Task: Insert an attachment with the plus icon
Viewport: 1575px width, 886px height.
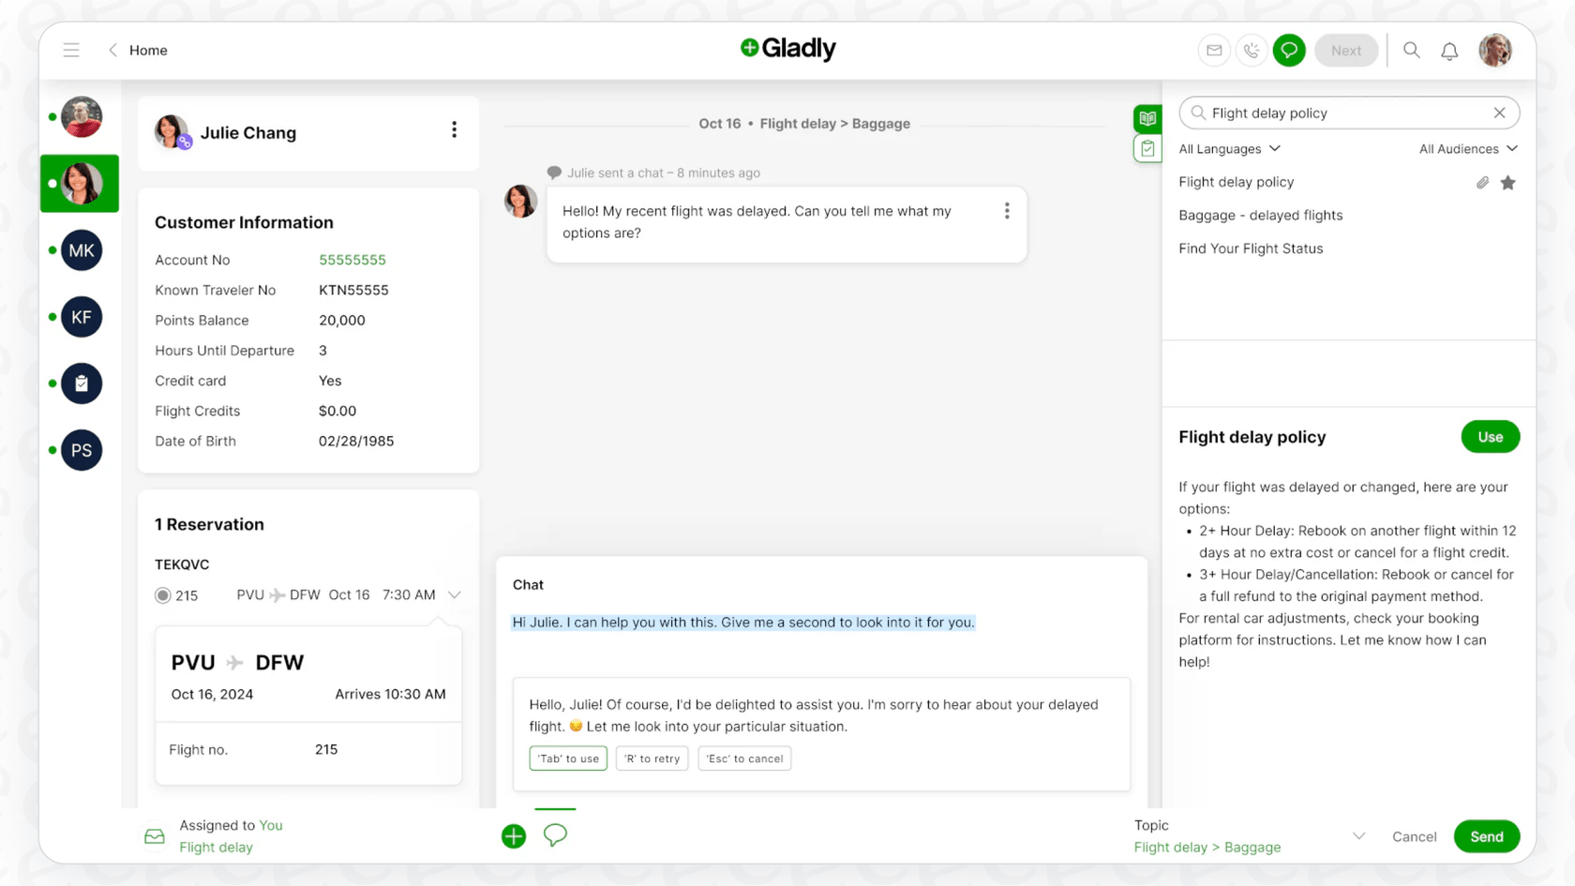Action: point(513,835)
